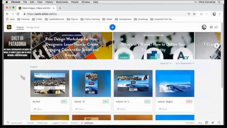Select the Projects tab
Viewport: 227px width, 128px height.
(20, 27)
